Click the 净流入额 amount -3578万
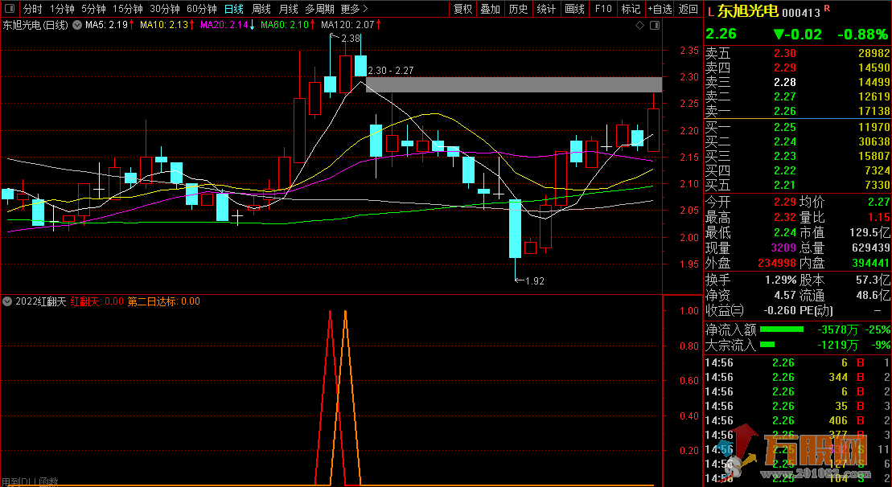 pyautogui.click(x=838, y=329)
